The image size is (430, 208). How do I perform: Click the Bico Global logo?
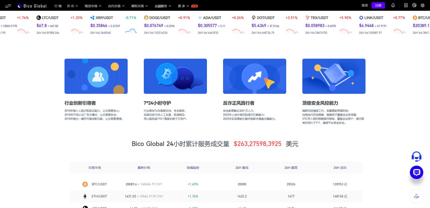click(x=32, y=6)
